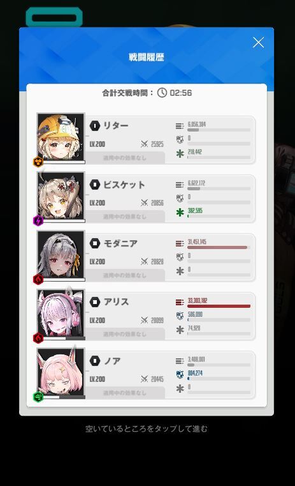Click リター's burst stage I hexagon icon
This screenshot has width=295, height=486.
[95, 126]
